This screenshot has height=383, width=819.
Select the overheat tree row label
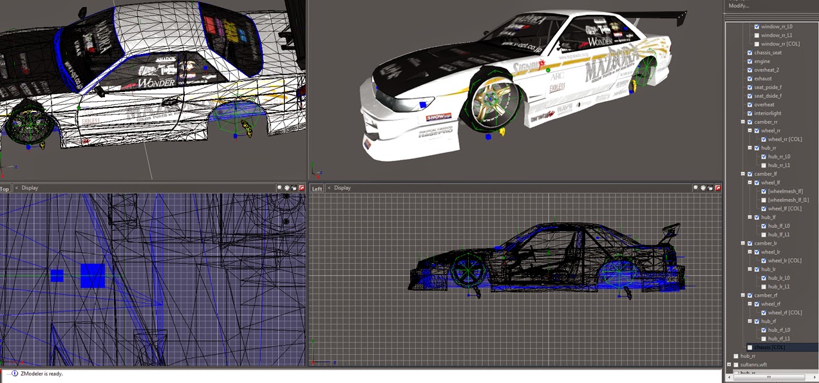(764, 104)
